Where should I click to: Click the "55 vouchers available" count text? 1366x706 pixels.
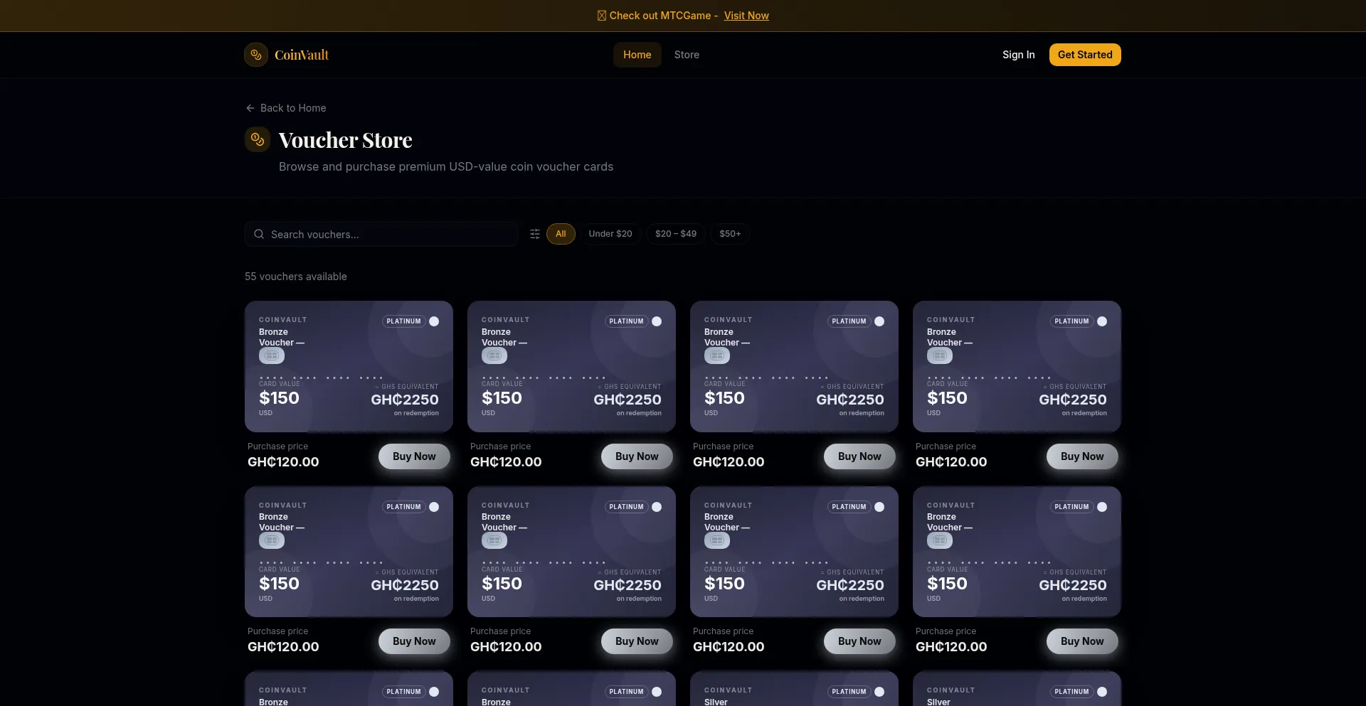[296, 277]
